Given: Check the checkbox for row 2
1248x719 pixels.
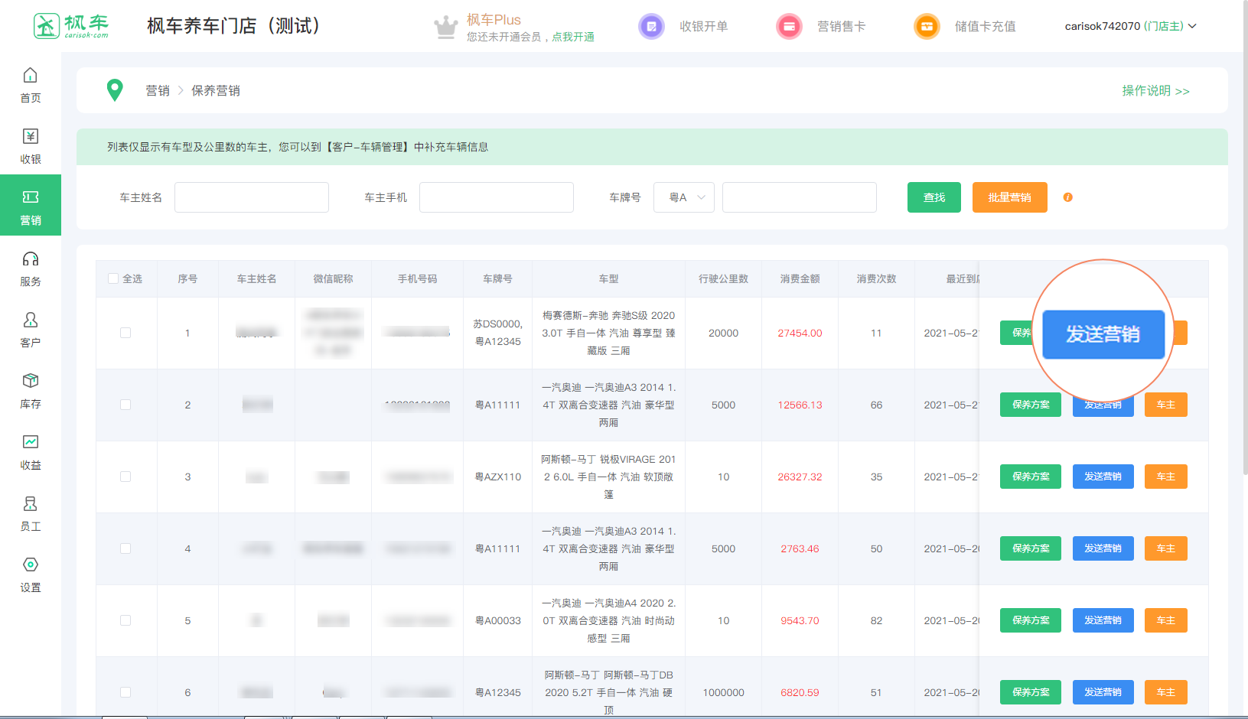Looking at the screenshot, I should 125,405.
